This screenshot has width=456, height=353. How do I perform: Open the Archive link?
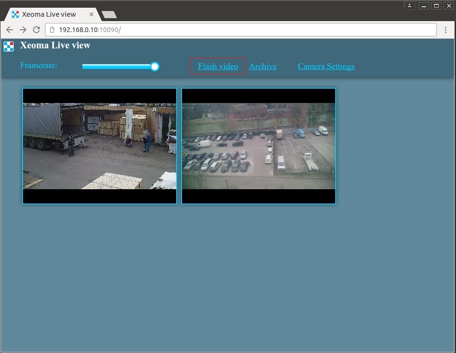click(x=263, y=66)
